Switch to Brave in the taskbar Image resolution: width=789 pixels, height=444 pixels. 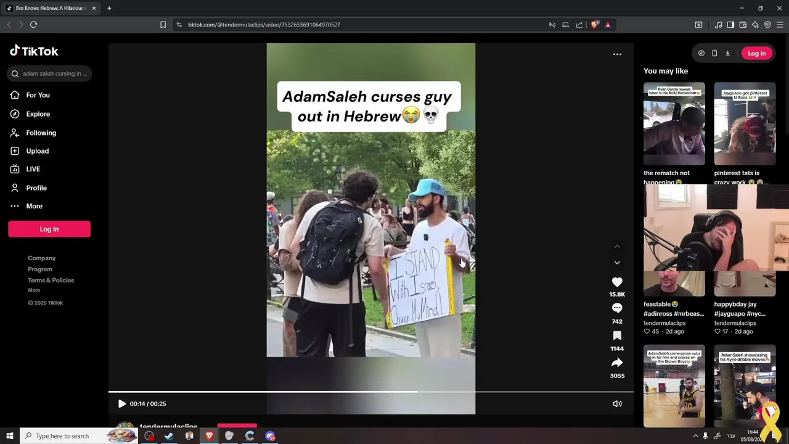pos(210,436)
